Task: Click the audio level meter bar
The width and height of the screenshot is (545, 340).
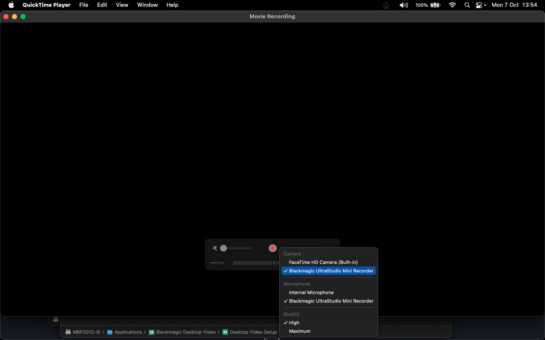Action: [255, 263]
